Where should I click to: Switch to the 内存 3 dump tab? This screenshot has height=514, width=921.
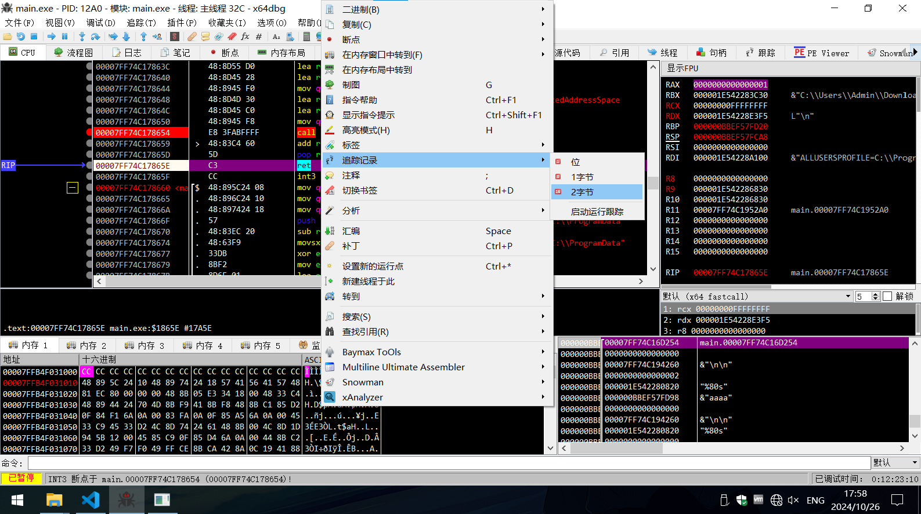[145, 345]
